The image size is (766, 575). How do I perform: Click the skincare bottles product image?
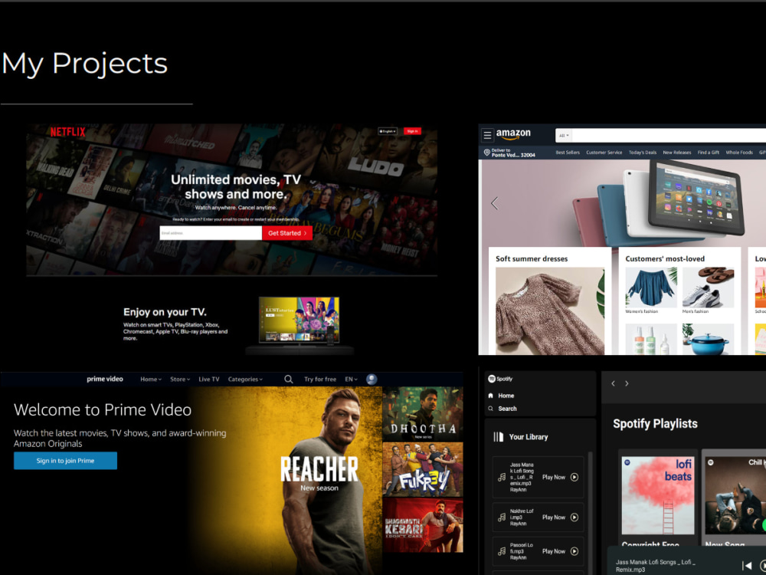click(650, 339)
